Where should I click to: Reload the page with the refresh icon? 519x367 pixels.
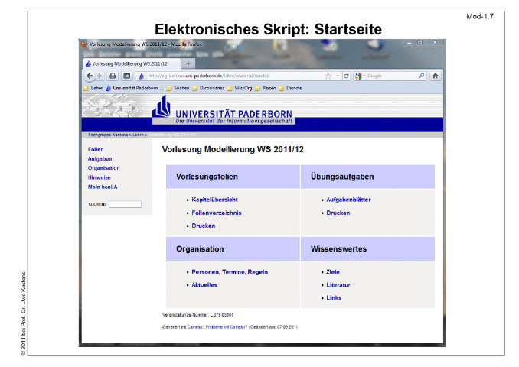tap(346, 76)
